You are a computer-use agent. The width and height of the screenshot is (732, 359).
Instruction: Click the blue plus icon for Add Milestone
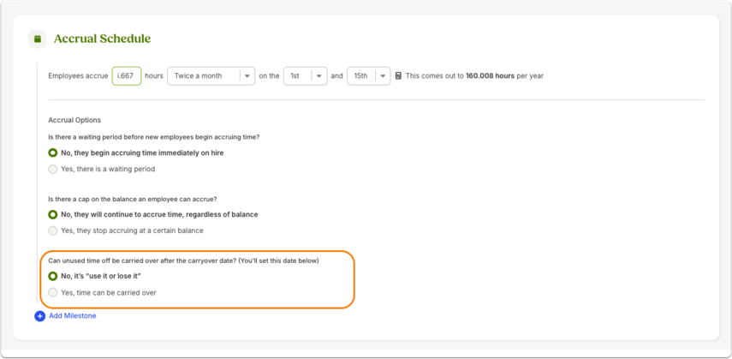[39, 316]
